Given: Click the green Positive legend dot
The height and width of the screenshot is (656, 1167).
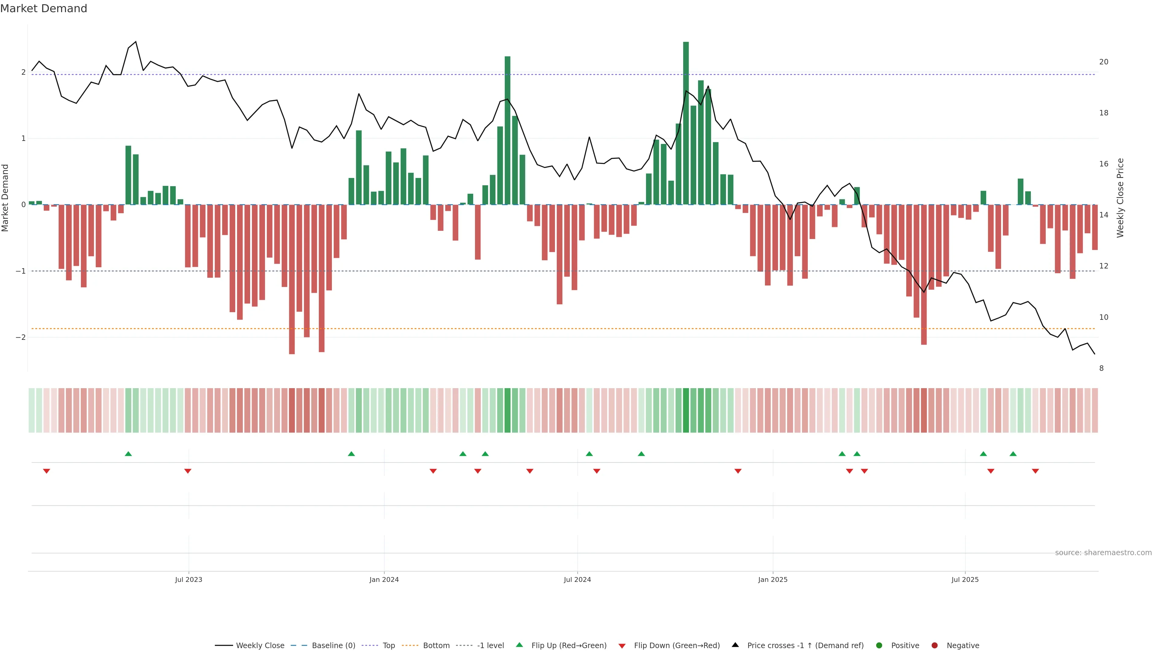Looking at the screenshot, I should 879,646.
